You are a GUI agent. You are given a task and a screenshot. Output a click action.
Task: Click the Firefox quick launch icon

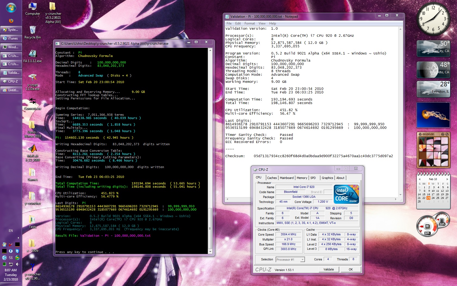tap(11, 21)
